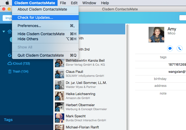Click the phone number 1871161269
The height and width of the screenshot is (130, 186).
(x=177, y=64)
